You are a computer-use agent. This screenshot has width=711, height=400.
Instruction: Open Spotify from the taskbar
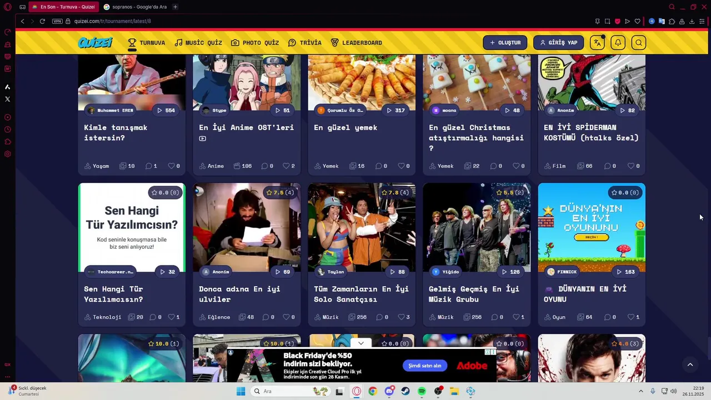click(x=422, y=391)
